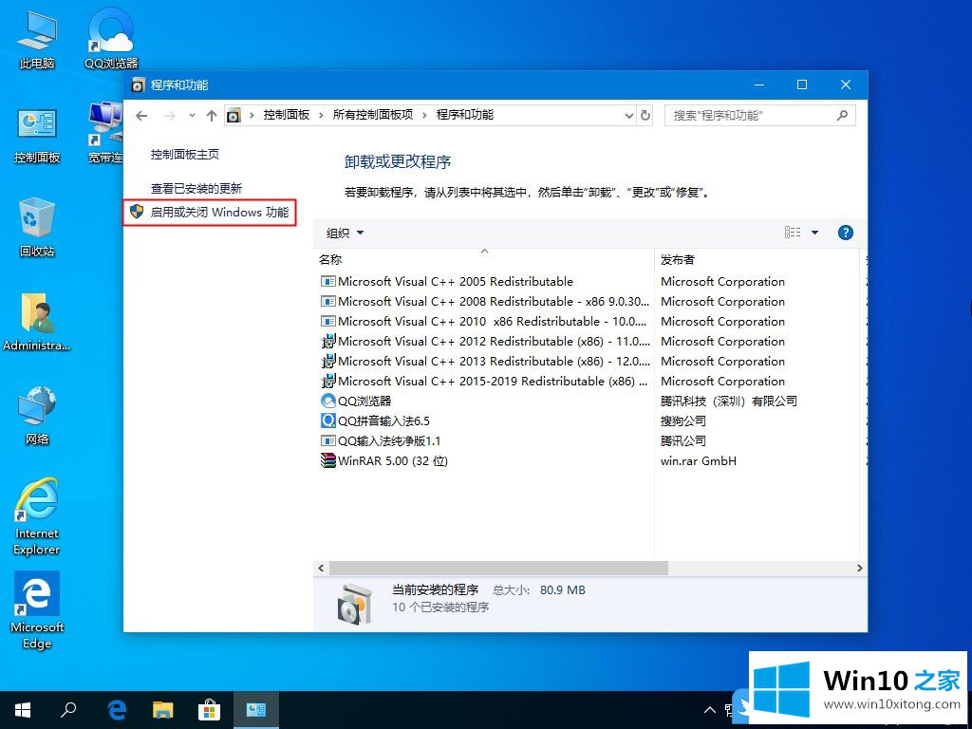Viewport: 972px width, 729px height.
Task: Maximize the 程序和功能 window
Action: point(801,84)
